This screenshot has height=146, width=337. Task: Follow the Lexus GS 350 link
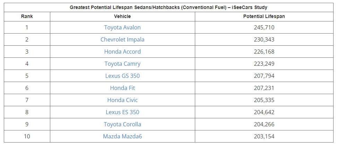pos(122,76)
